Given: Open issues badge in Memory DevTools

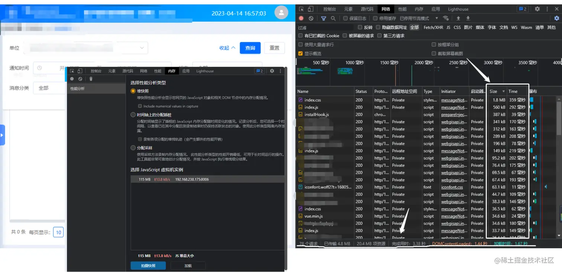Looking at the screenshot, I should tap(259, 71).
